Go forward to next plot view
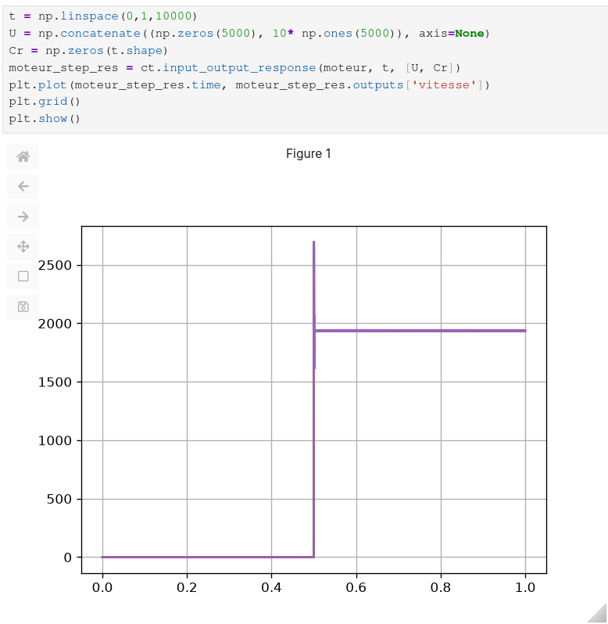This screenshot has height=624, width=608. click(x=23, y=217)
